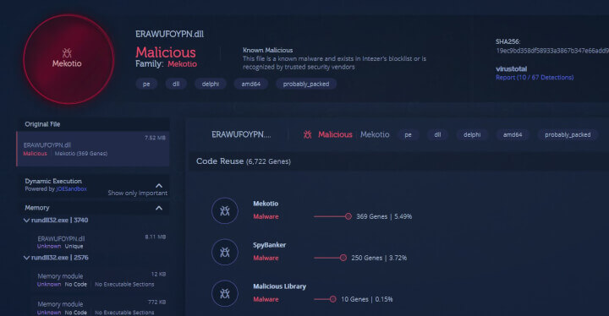
Task: Toggle Show only important option
Action: (138, 193)
